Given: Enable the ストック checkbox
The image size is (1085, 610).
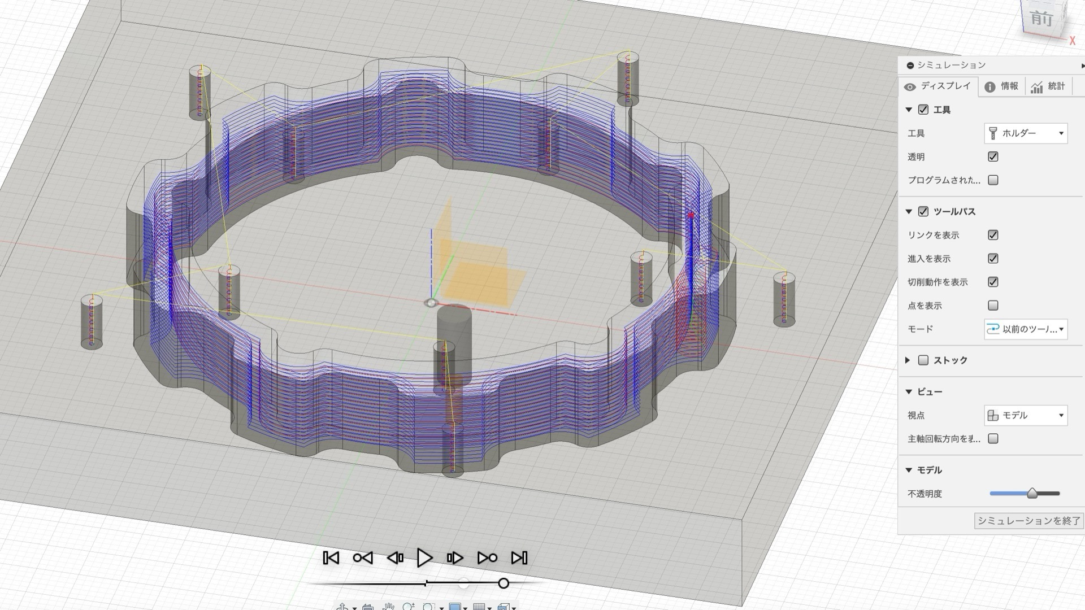Looking at the screenshot, I should coord(923,360).
